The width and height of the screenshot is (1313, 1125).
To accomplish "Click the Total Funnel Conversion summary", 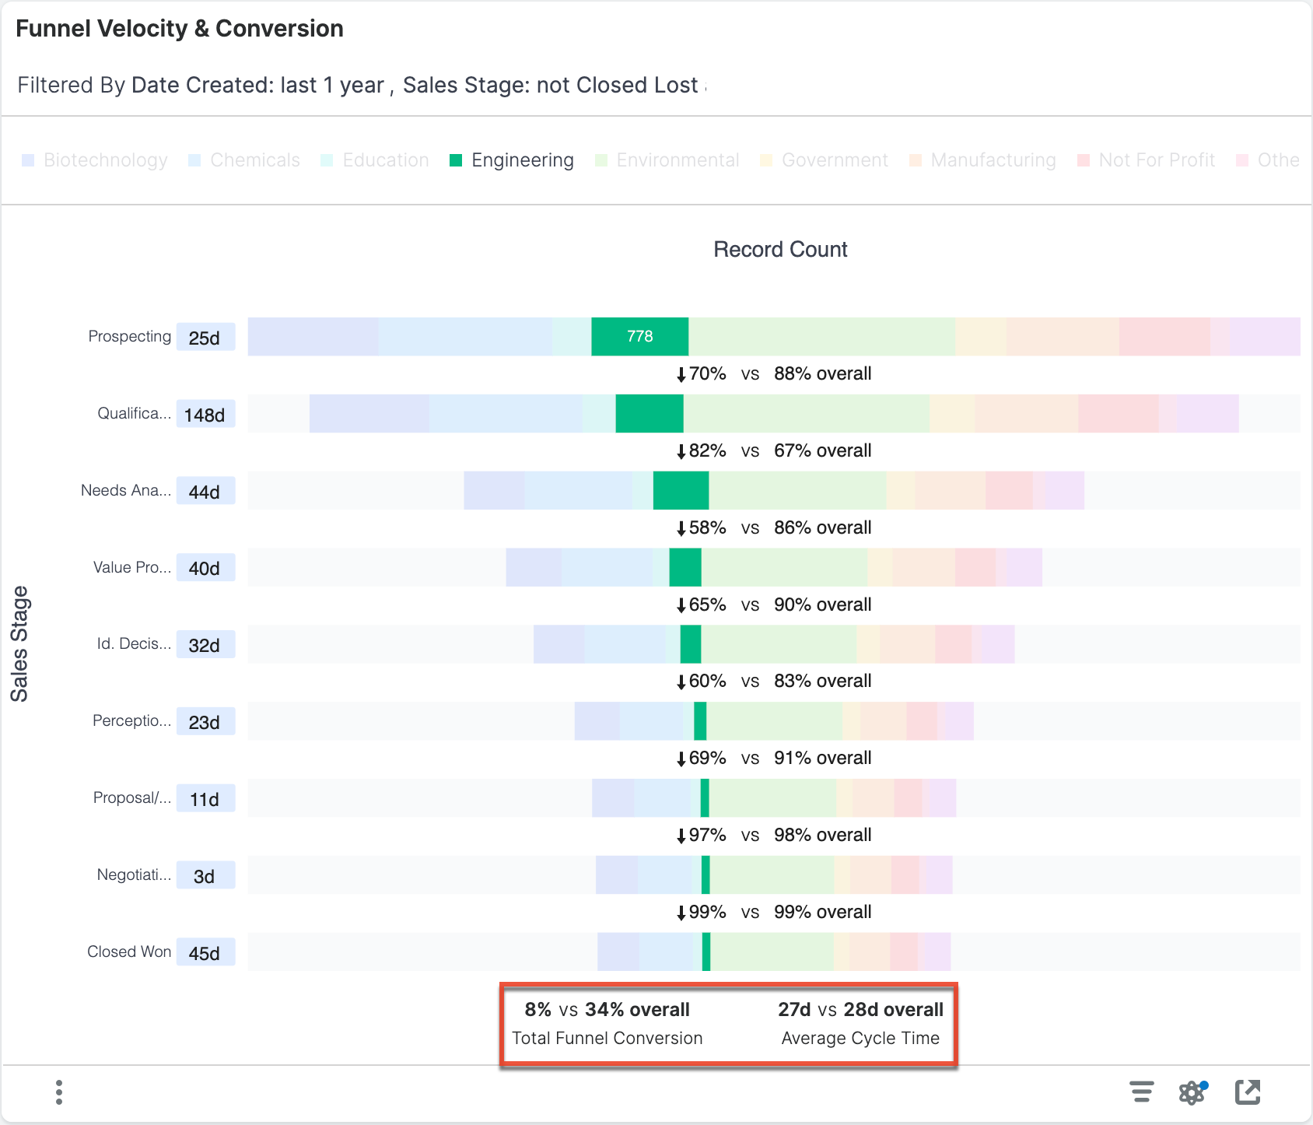I will 607,1024.
